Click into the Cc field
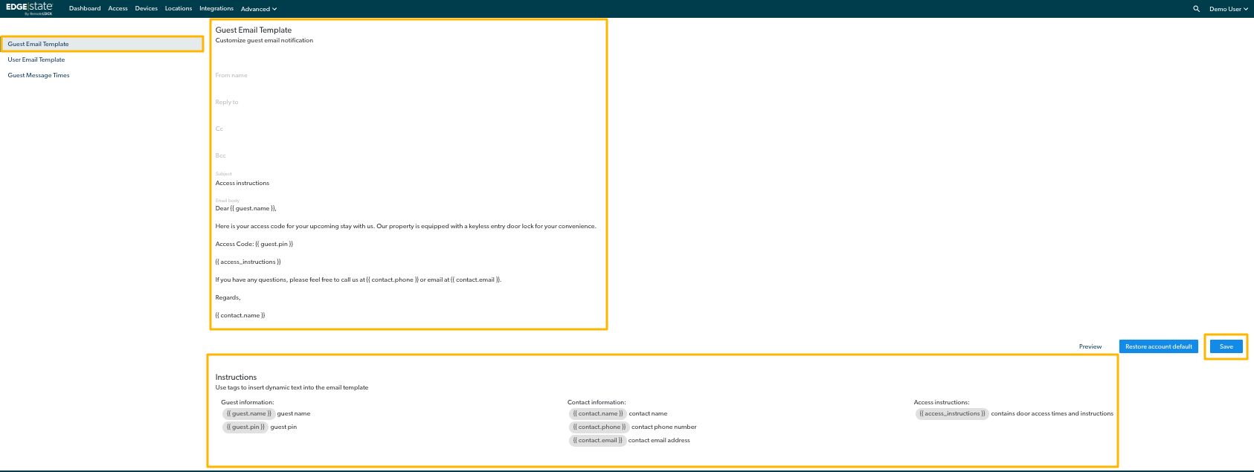Screen dimensions: 1254x472 [408, 129]
